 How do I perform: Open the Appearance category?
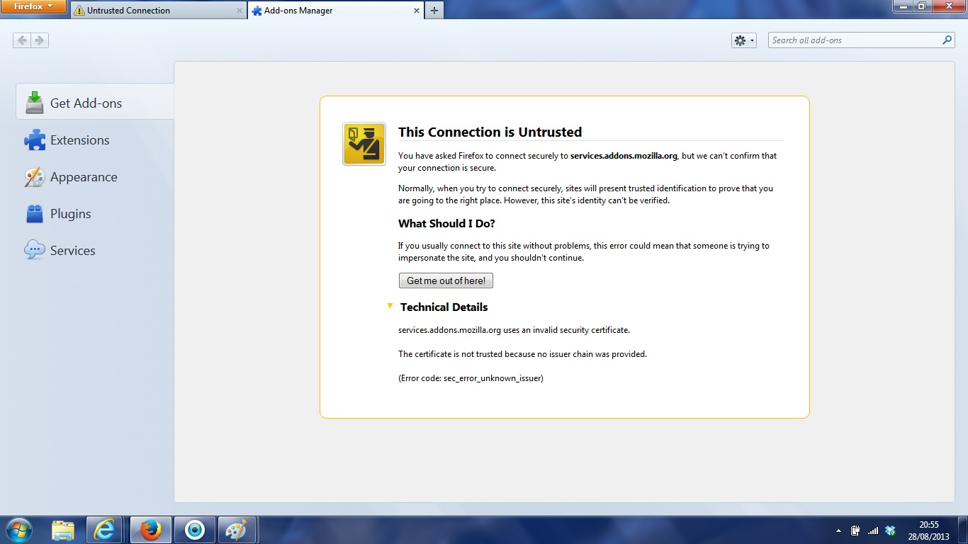click(x=94, y=177)
